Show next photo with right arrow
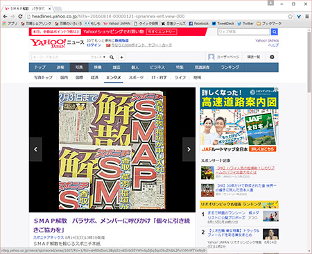The width and height of the screenshot is (312, 254). (189, 149)
